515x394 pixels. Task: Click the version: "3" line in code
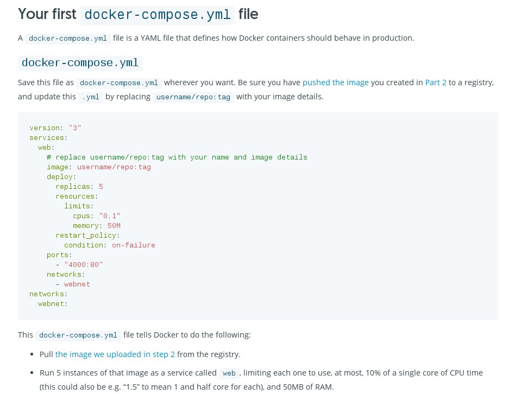pos(55,128)
